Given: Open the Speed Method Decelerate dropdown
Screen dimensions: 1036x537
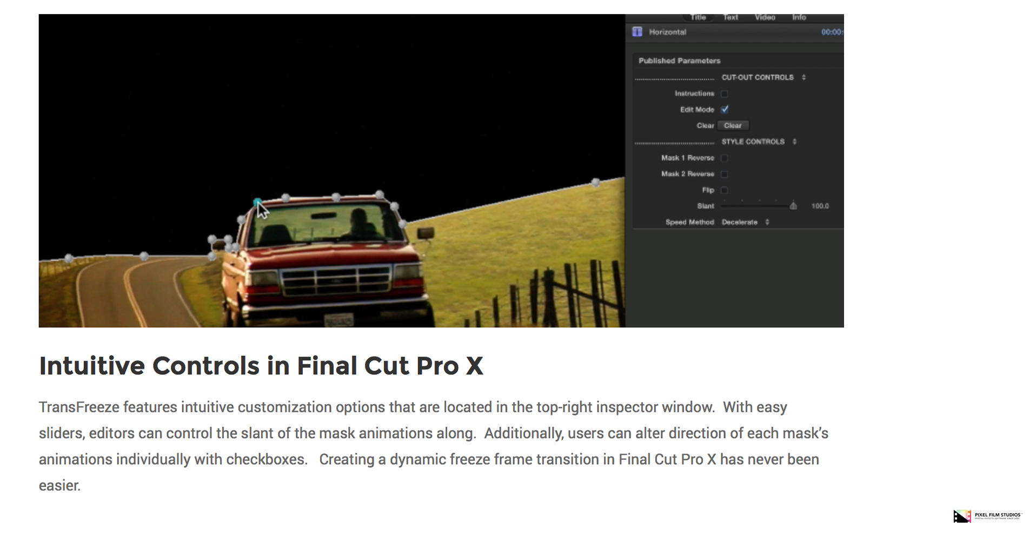Looking at the screenshot, I should coord(745,222).
